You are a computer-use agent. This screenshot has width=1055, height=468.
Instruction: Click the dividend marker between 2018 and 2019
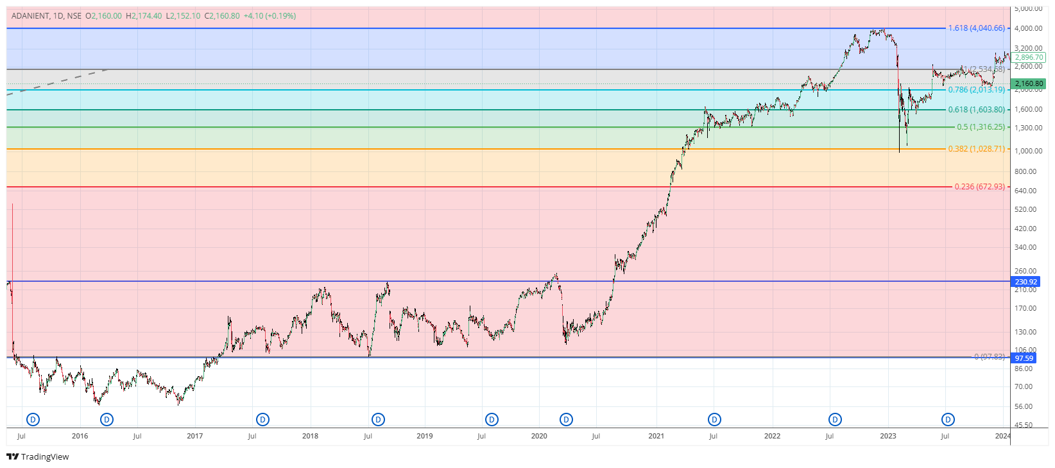click(379, 420)
